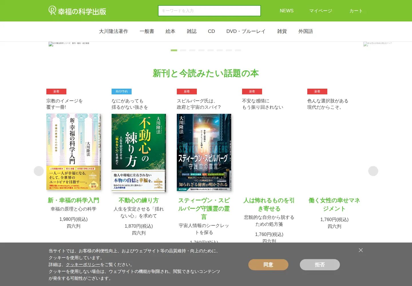Select the last banner slide indicator
Image resolution: width=412 pixels, height=286 pixels.
[238, 50]
